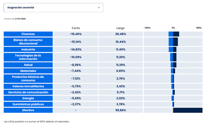The height and width of the screenshot is (126, 209).
Task: Click the Materiales sector label
Action: [x=28, y=71]
